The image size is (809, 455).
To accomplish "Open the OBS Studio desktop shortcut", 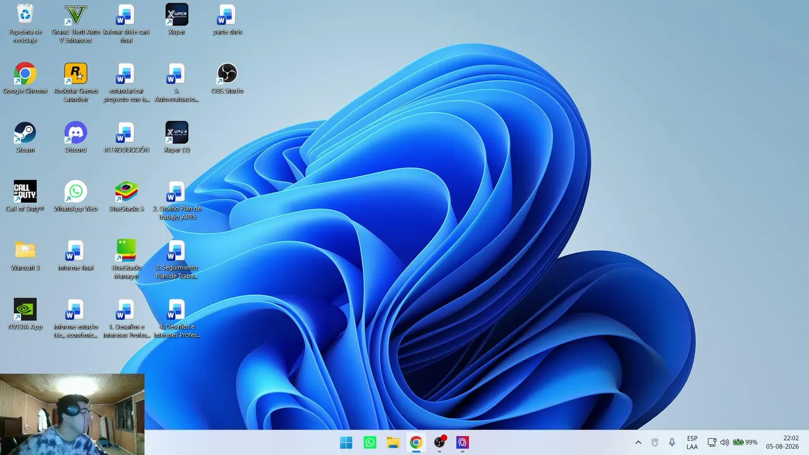I will coord(228,78).
